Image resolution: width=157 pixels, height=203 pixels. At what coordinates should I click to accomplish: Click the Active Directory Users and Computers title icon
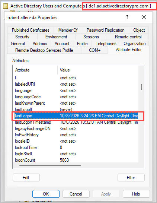coord(6,6)
